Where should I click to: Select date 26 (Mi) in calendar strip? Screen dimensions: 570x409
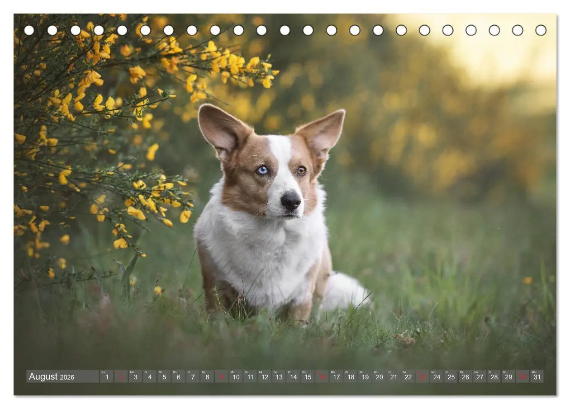[465, 376]
